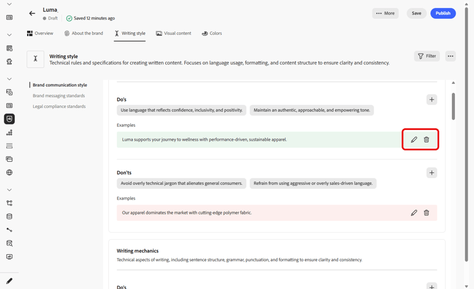Go to Legal compliance standards section

(x=59, y=107)
